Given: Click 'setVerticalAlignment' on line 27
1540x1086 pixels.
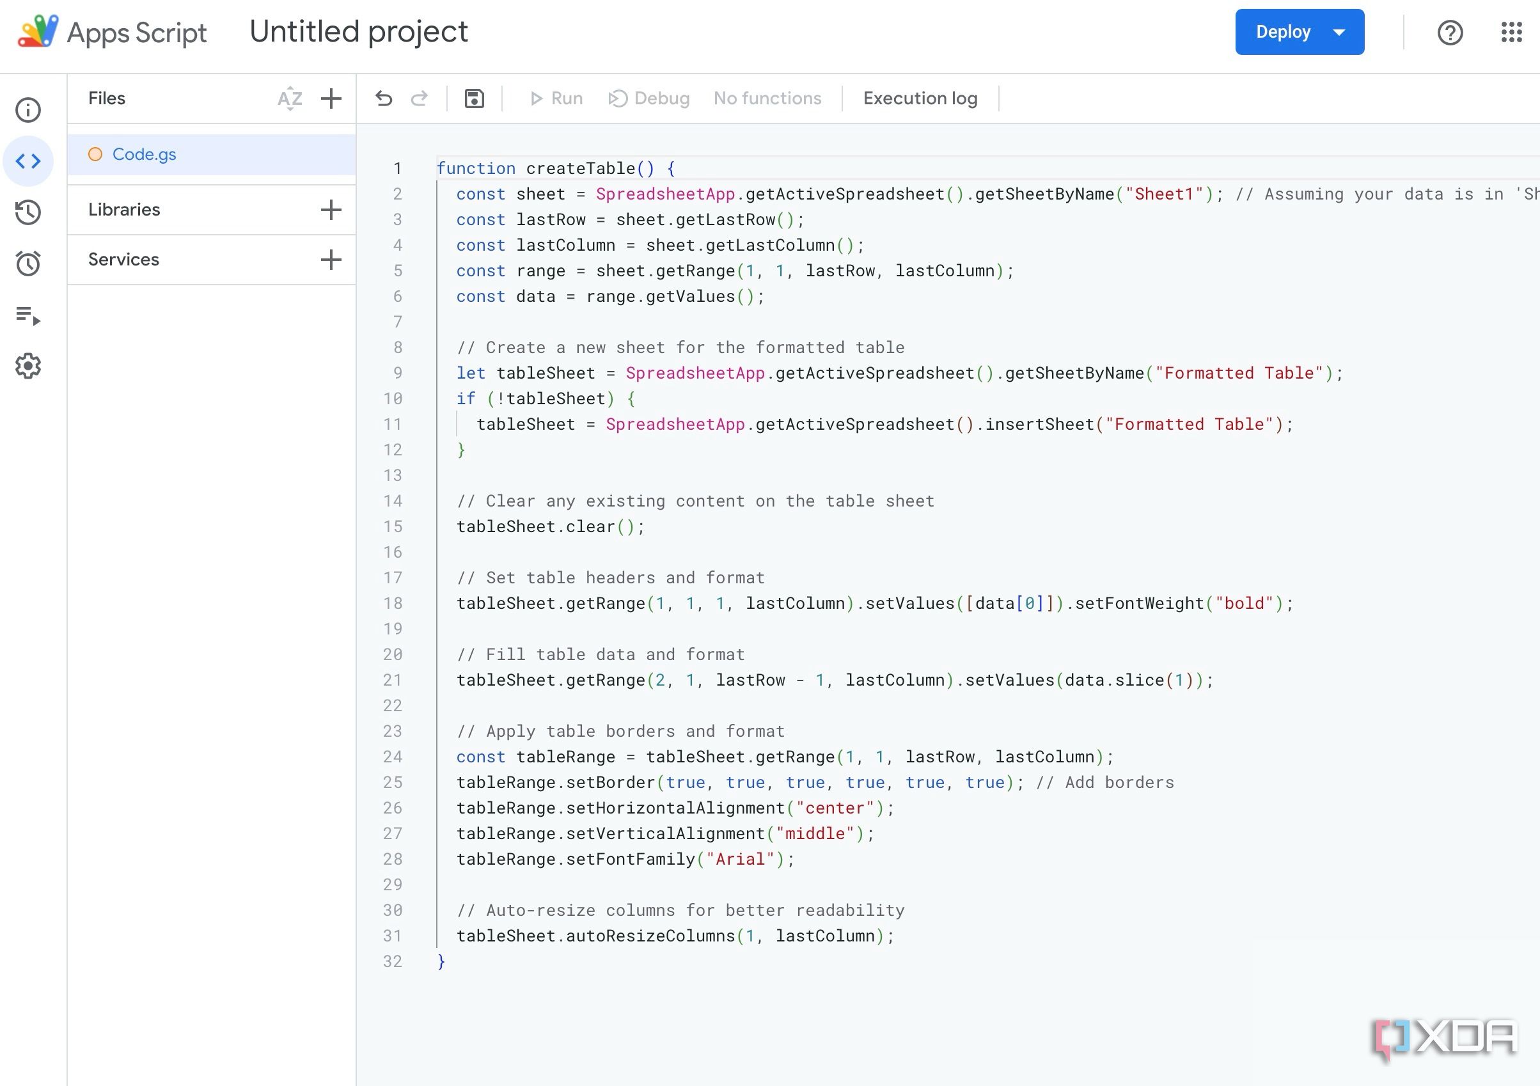Looking at the screenshot, I should coord(665,833).
